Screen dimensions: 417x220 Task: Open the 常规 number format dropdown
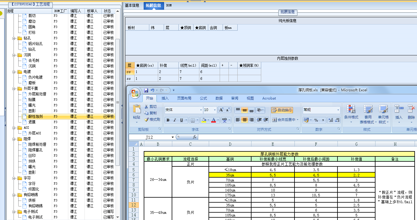pos(338,110)
